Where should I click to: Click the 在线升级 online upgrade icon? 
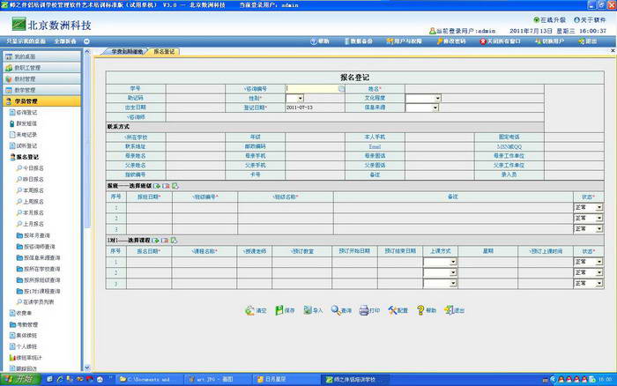point(536,19)
